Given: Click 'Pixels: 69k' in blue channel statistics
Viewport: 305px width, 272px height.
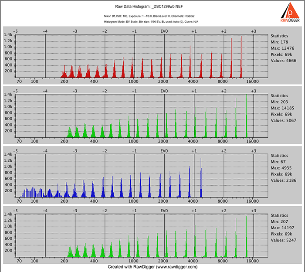Looking at the screenshot, I should coord(281,174).
